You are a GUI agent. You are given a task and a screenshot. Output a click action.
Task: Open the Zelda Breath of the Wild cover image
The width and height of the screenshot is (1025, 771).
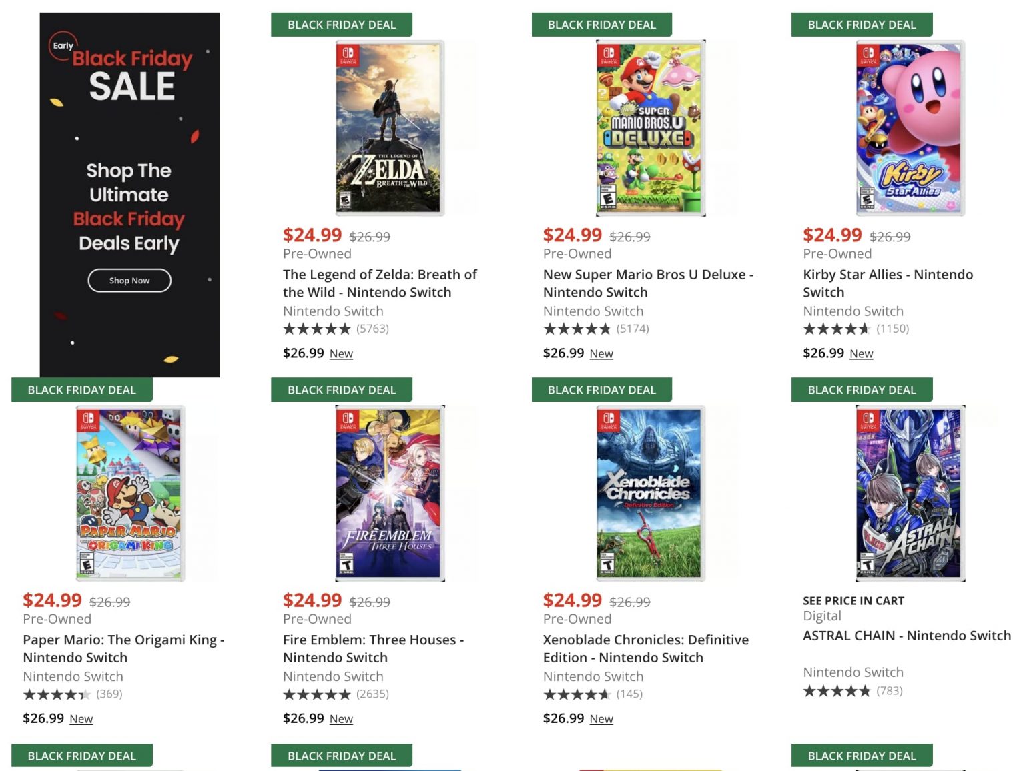click(390, 128)
